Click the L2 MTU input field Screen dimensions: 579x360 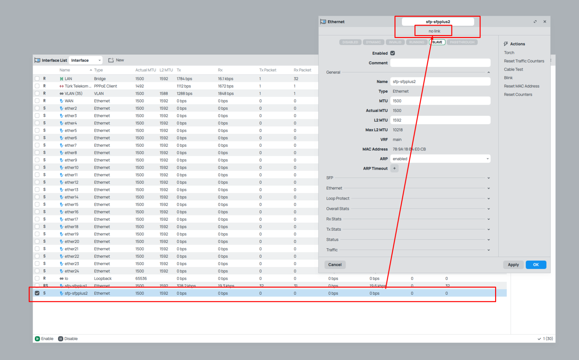point(440,120)
